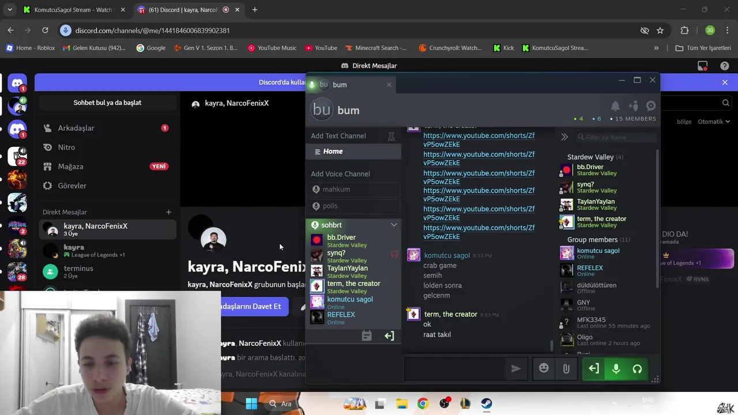Open Steam from Windows taskbar
Image resolution: width=738 pixels, height=415 pixels.
tap(487, 403)
